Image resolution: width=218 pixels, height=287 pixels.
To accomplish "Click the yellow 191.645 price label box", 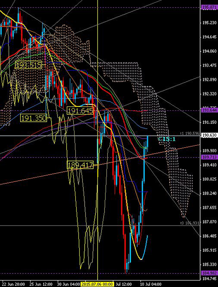I will (x=80, y=111).
